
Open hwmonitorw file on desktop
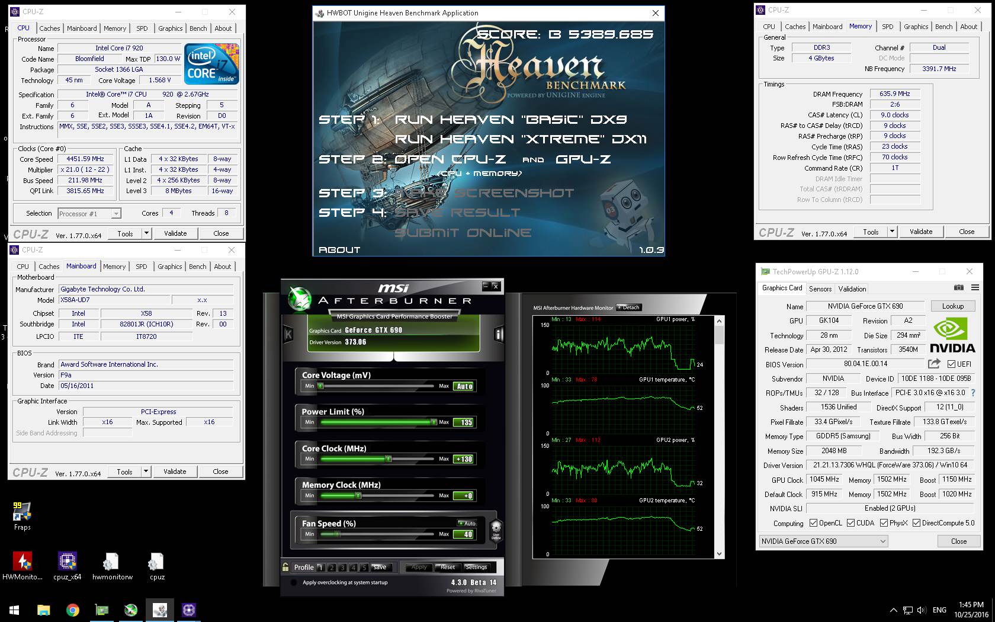click(x=112, y=566)
